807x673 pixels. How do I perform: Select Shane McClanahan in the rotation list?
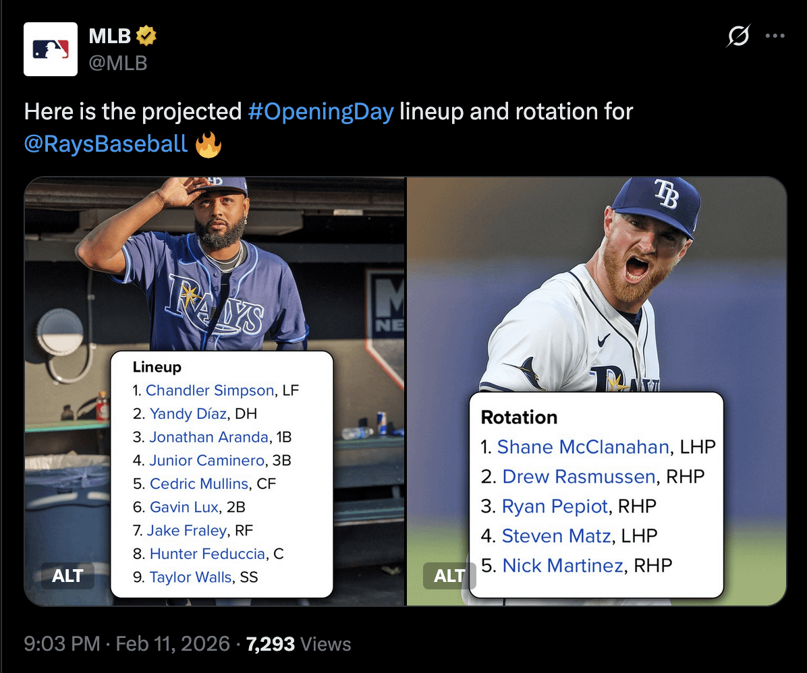(583, 447)
